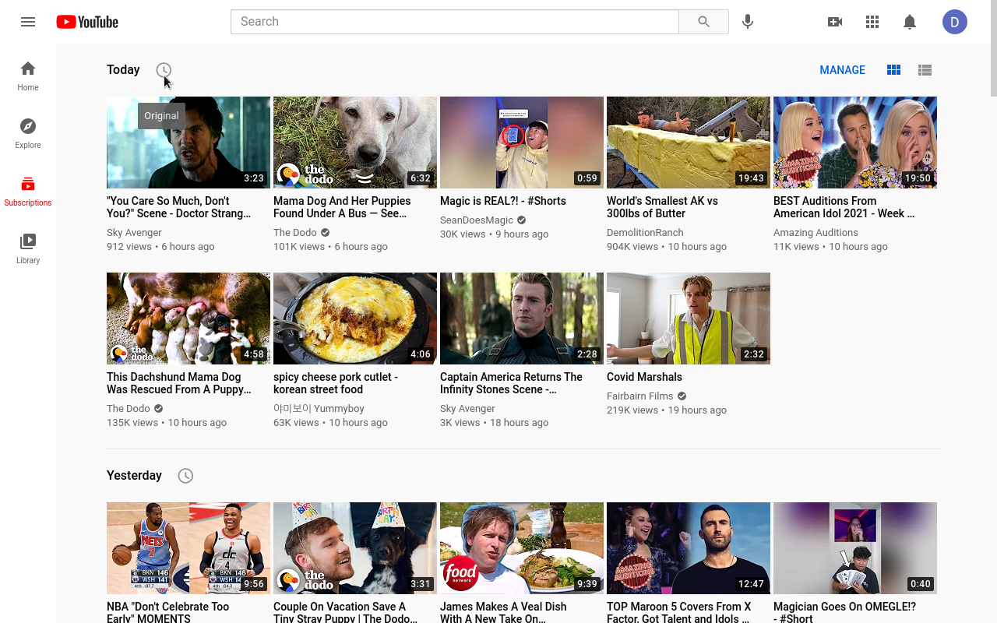Open Subscriptions in the sidebar
The image size is (997, 623).
[28, 191]
